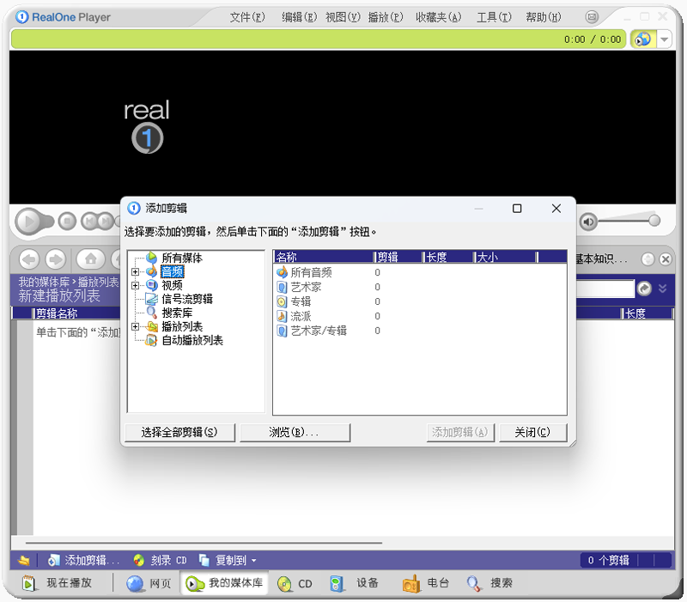Click the go arrow next to search field

tap(644, 289)
